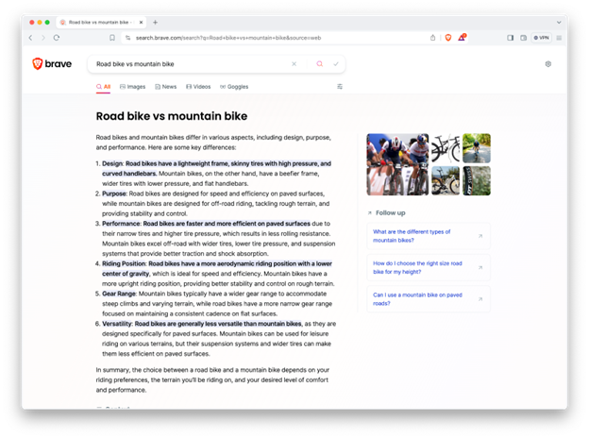The height and width of the screenshot is (438, 589).
Task: Clear the search box with the X icon
Action: (294, 64)
